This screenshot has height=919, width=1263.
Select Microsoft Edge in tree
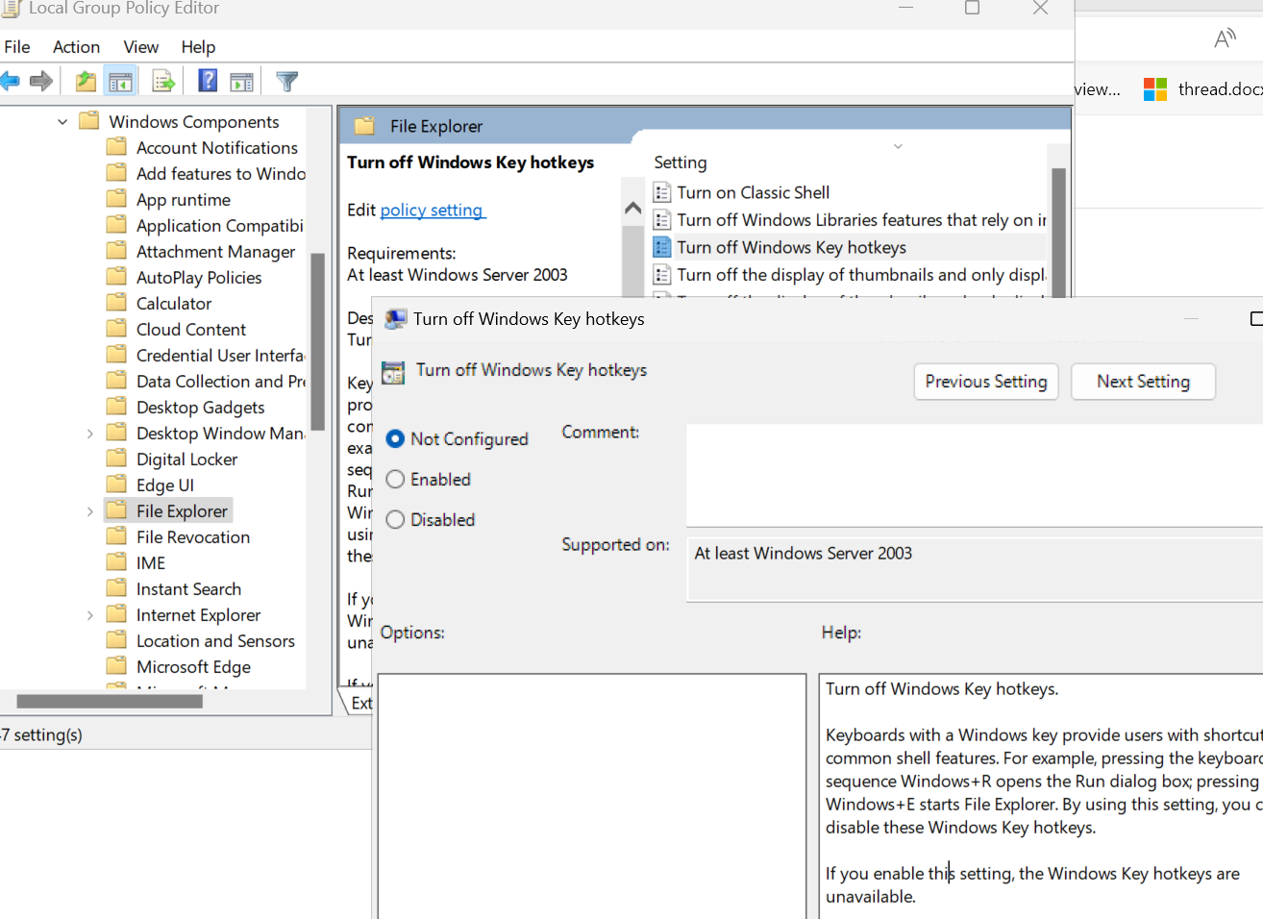click(x=193, y=667)
